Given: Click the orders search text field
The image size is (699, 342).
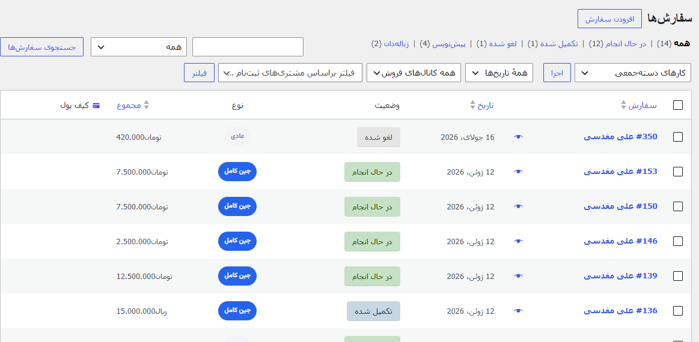Looking at the screenshot, I should point(248,47).
